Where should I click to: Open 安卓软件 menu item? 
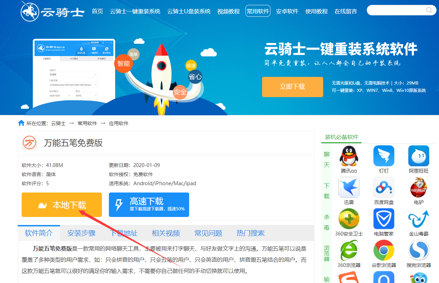tap(287, 11)
